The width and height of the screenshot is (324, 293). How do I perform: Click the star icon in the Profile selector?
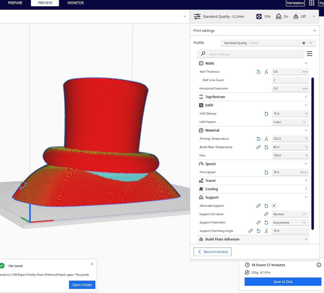coord(304,43)
